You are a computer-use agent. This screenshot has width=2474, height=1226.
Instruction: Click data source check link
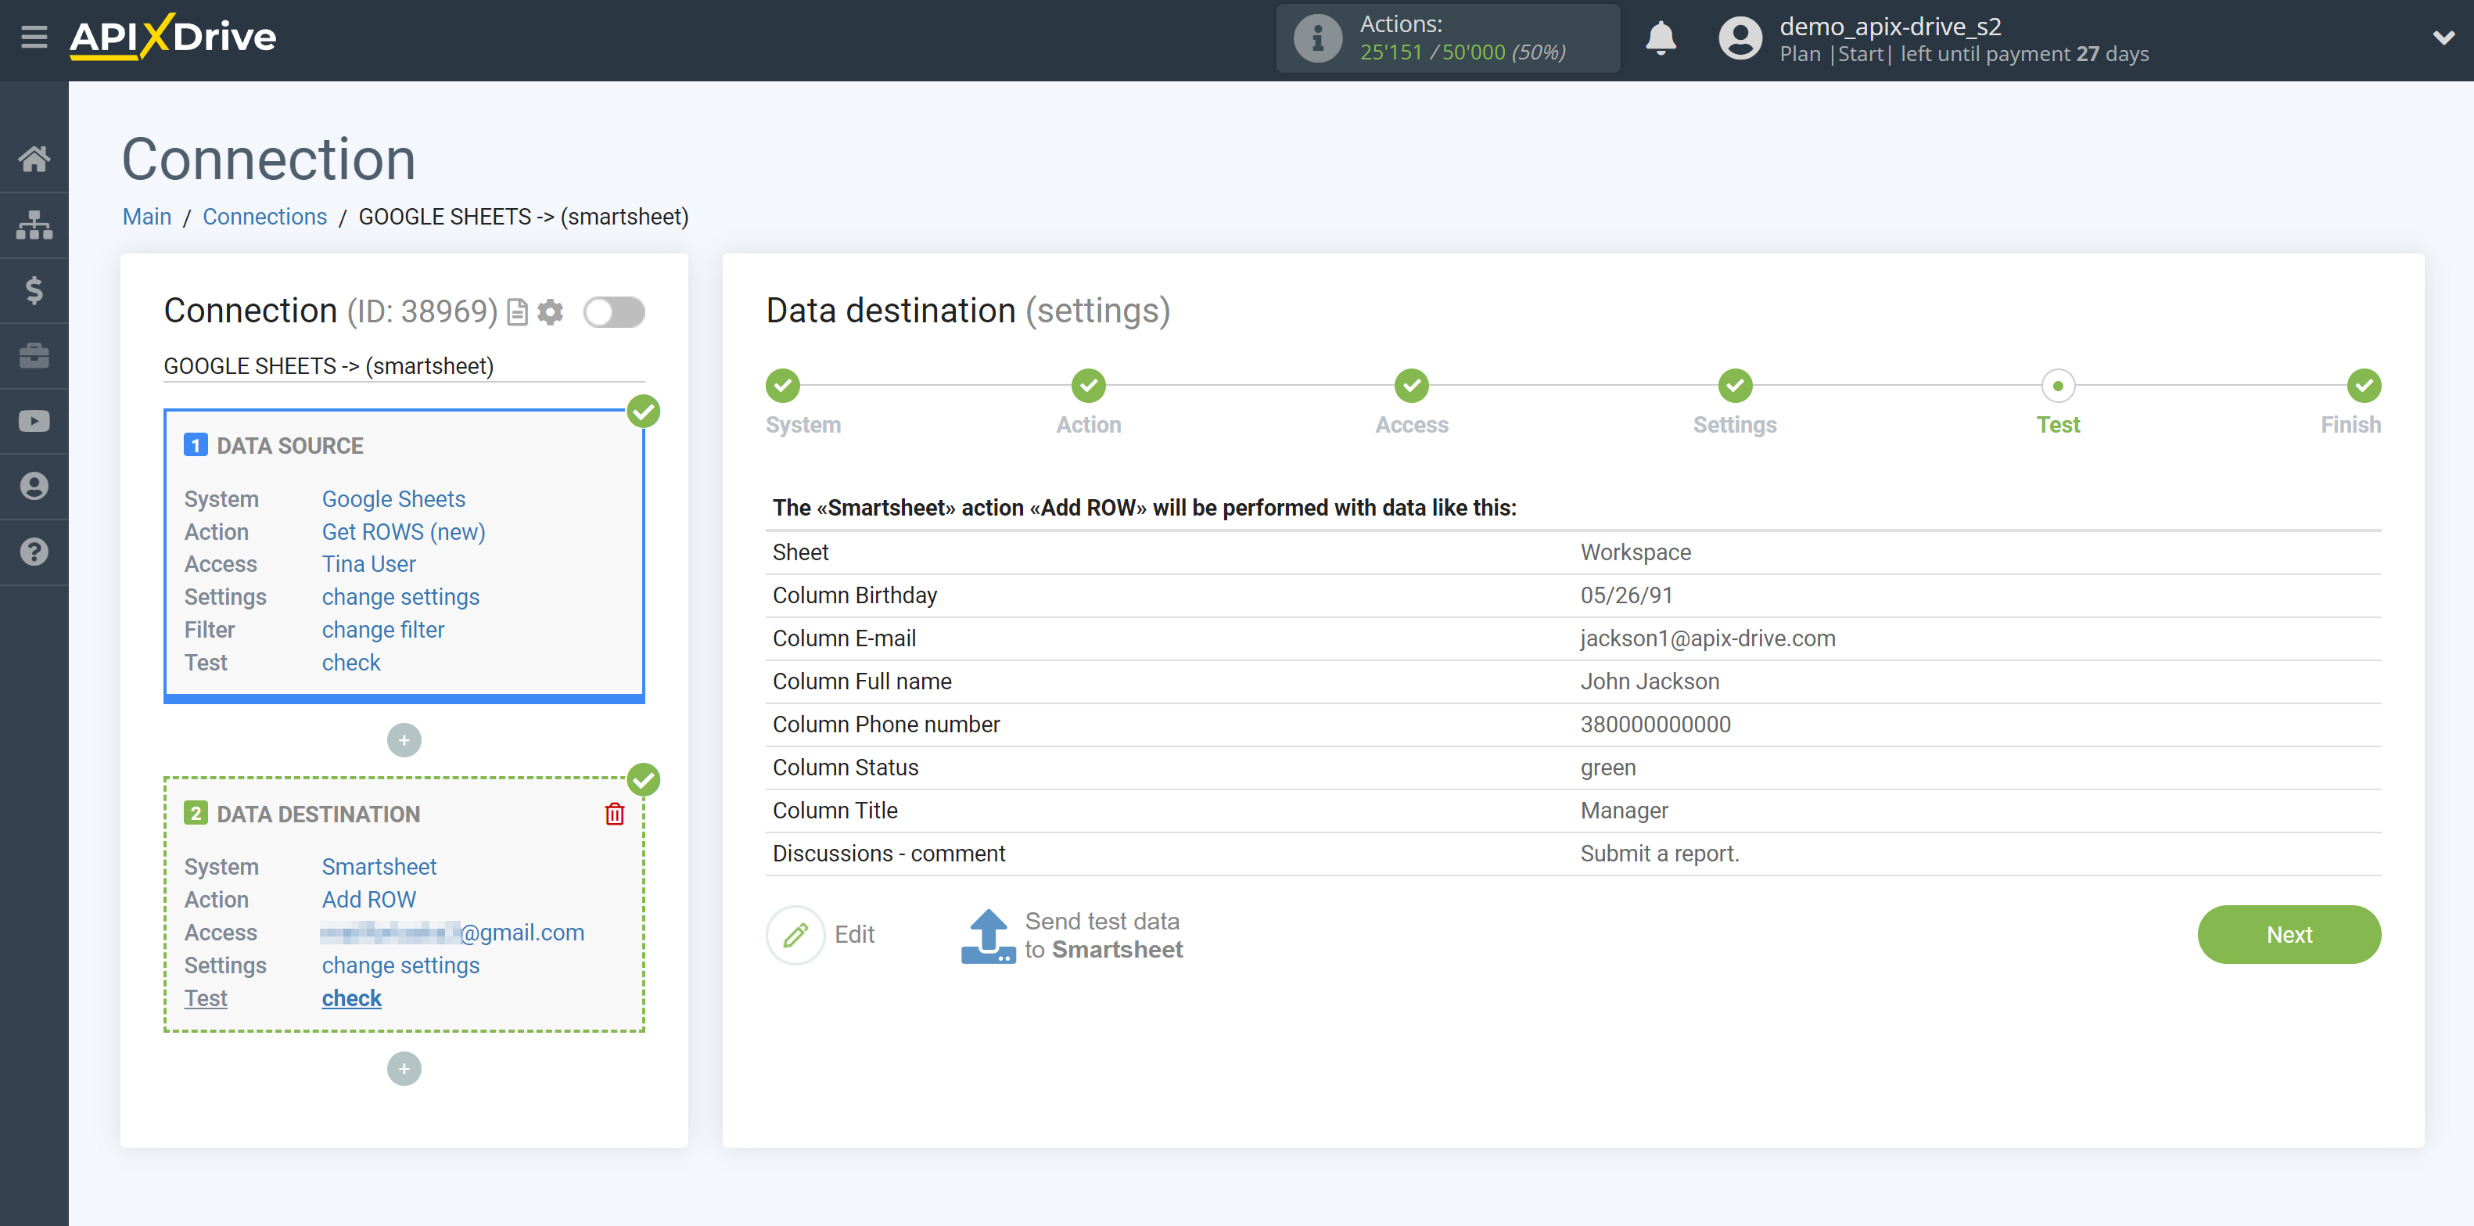351,662
